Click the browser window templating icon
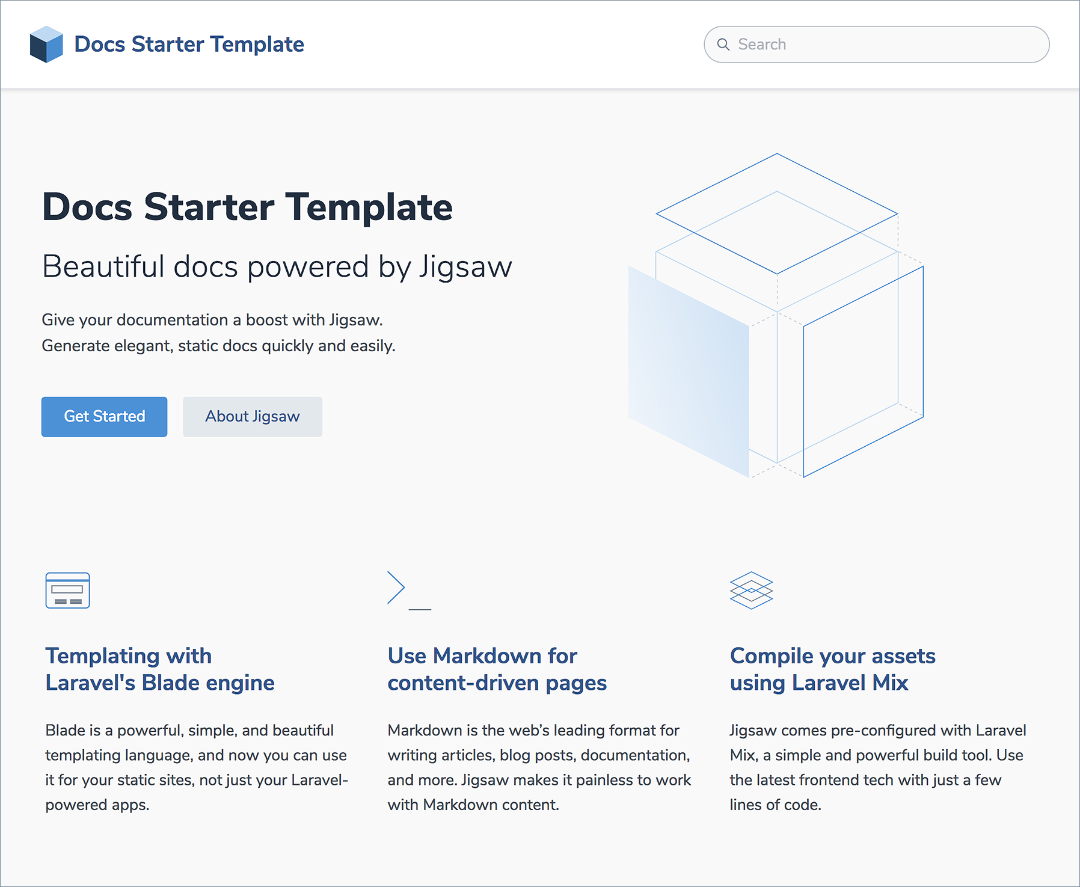Screen dimensions: 1080x887 [x=67, y=590]
